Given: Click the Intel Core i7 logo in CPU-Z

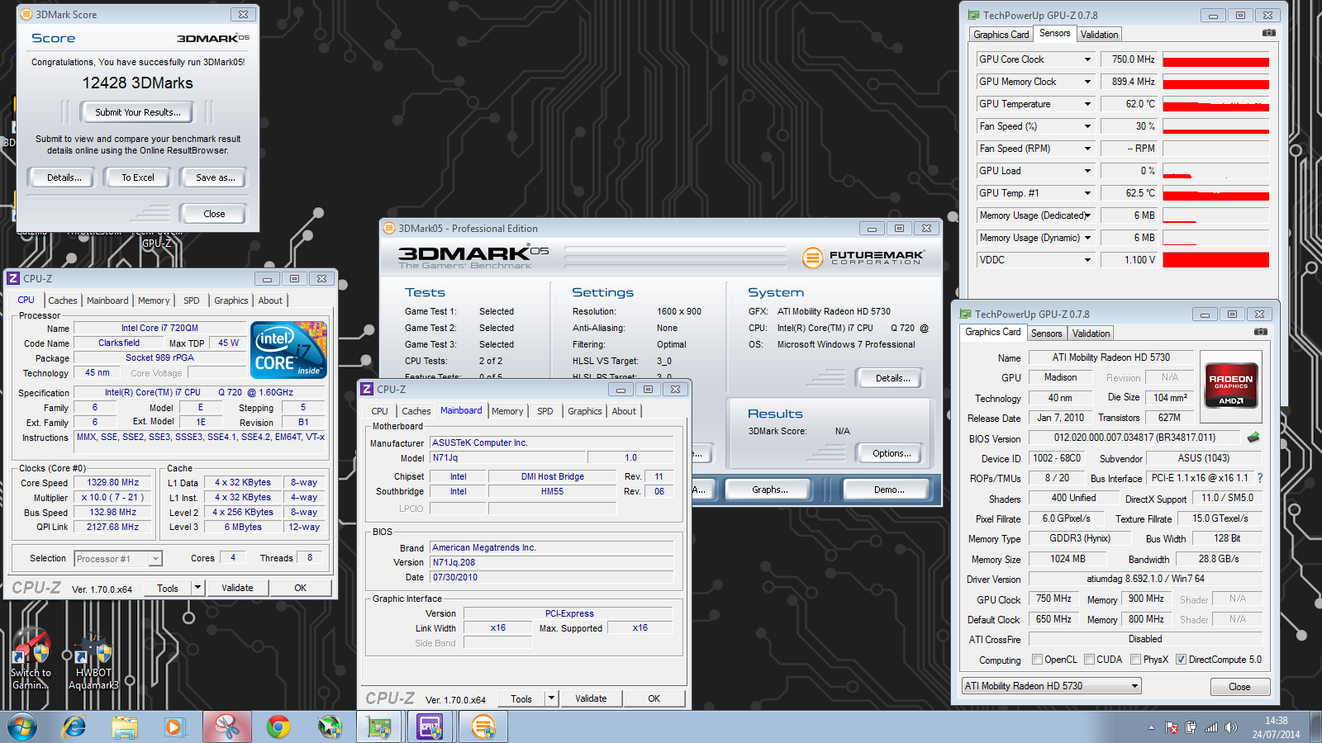Looking at the screenshot, I should [288, 350].
